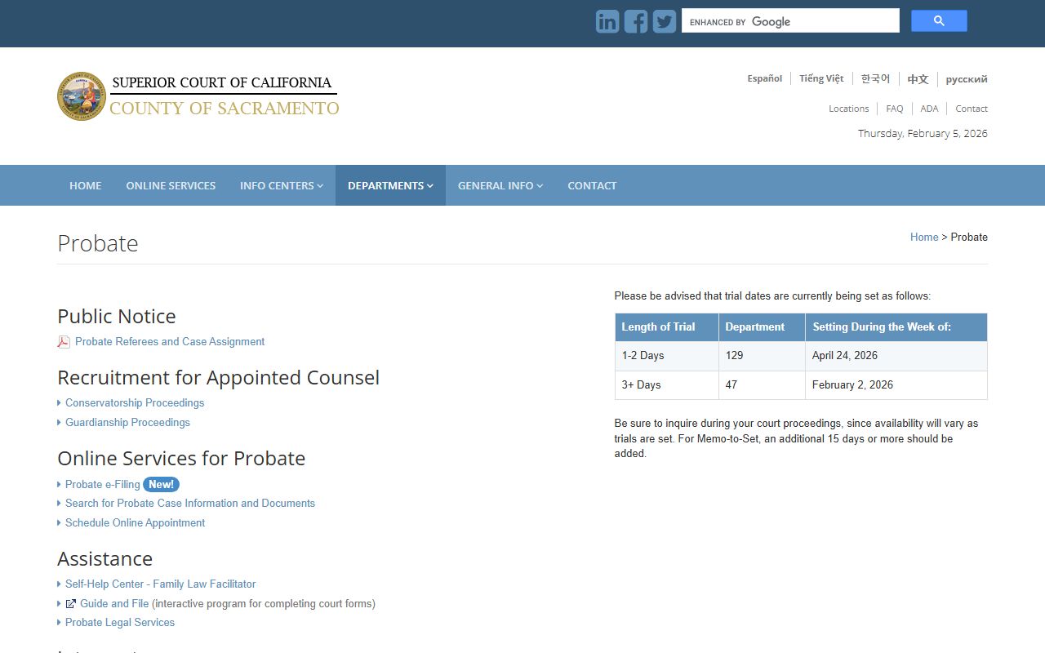Click the Thursday, February 5, 2026 date text
The height and width of the screenshot is (653, 1045).
(923, 133)
